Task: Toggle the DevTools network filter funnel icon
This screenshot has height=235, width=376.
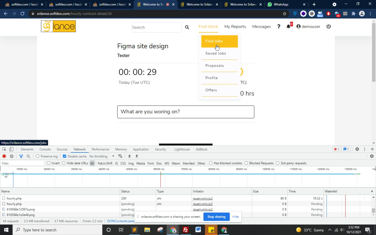Action: pos(21,156)
